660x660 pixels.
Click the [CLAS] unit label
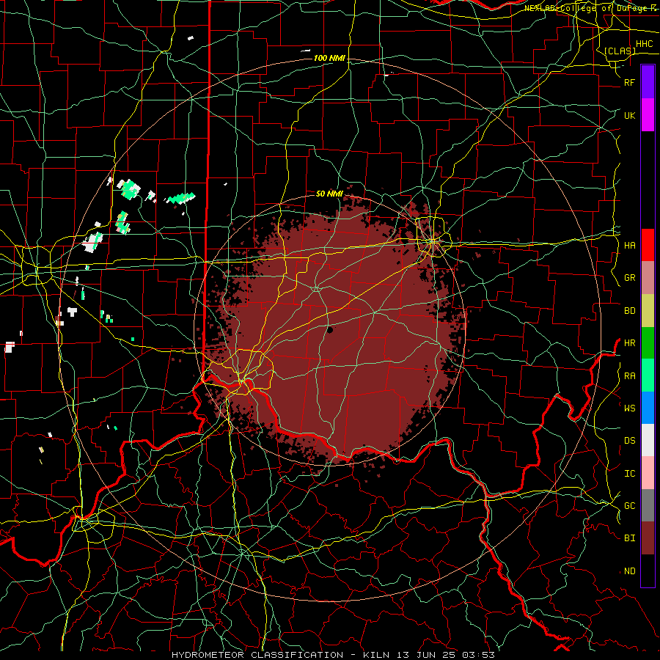[x=620, y=51]
